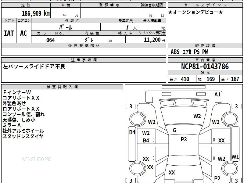The image size is (244, 183).
Task: Select the seating capacity value 7 人
Action: point(131,27)
